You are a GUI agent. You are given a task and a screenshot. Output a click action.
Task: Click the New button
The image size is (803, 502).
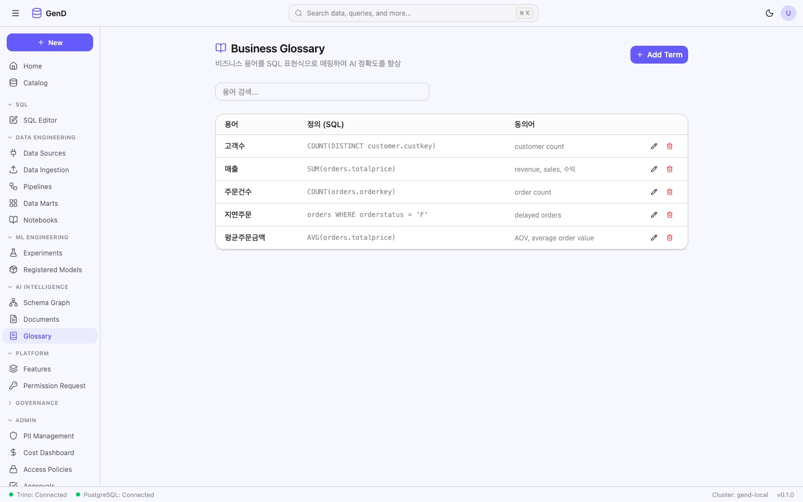click(x=50, y=42)
